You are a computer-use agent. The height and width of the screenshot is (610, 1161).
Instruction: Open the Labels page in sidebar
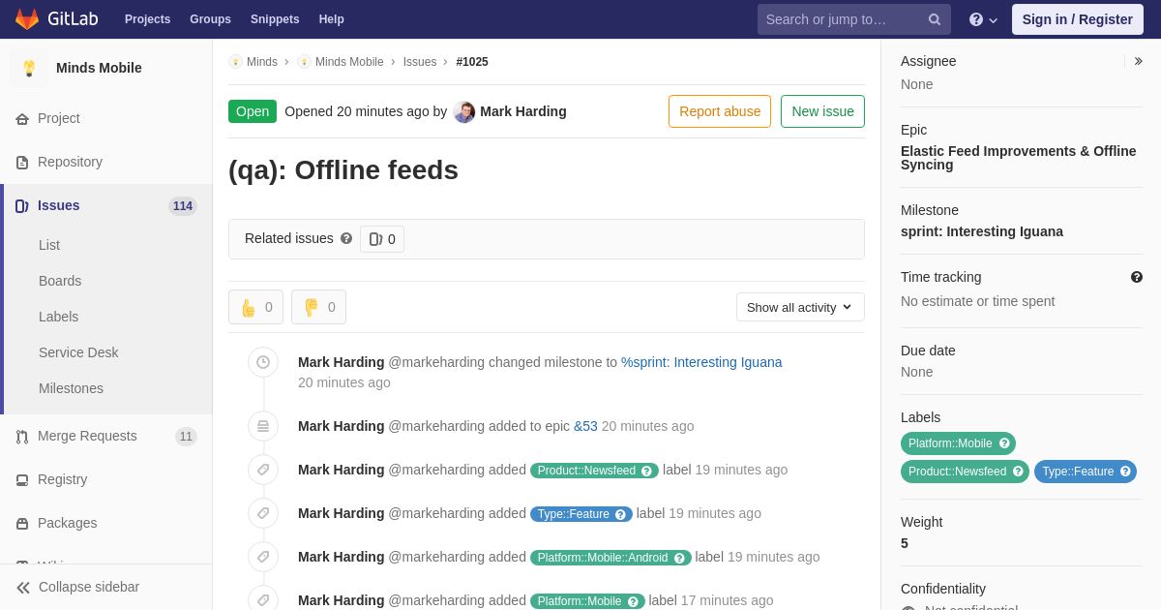[x=59, y=317]
